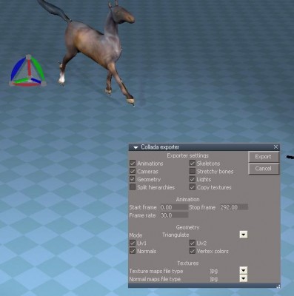
Task: Toggle the Skeletons checkbox
Action: (x=193, y=164)
